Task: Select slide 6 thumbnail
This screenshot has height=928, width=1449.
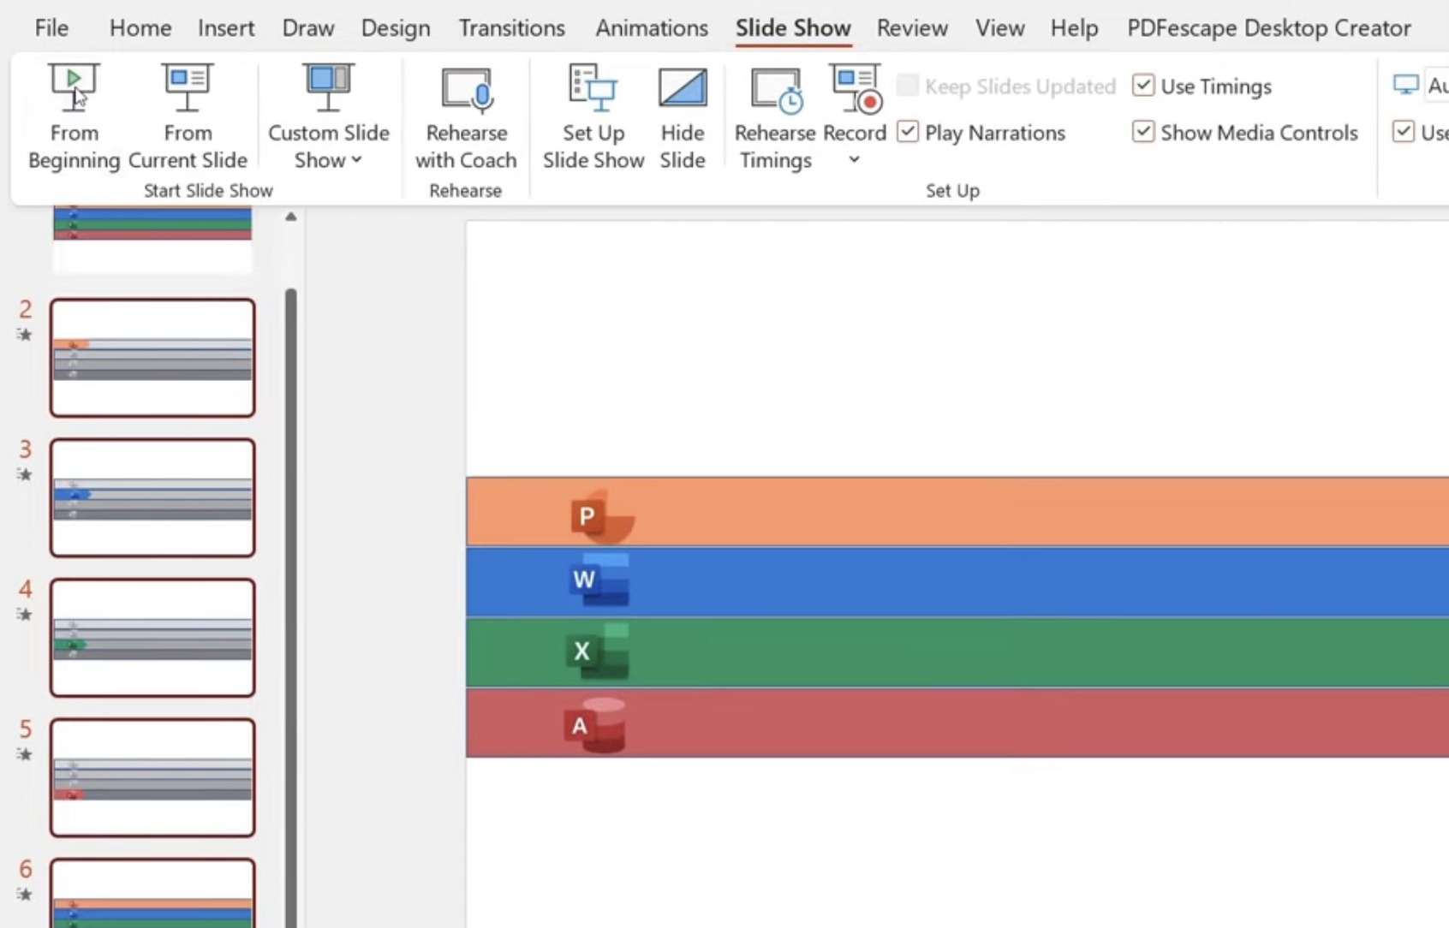Action: click(x=152, y=893)
